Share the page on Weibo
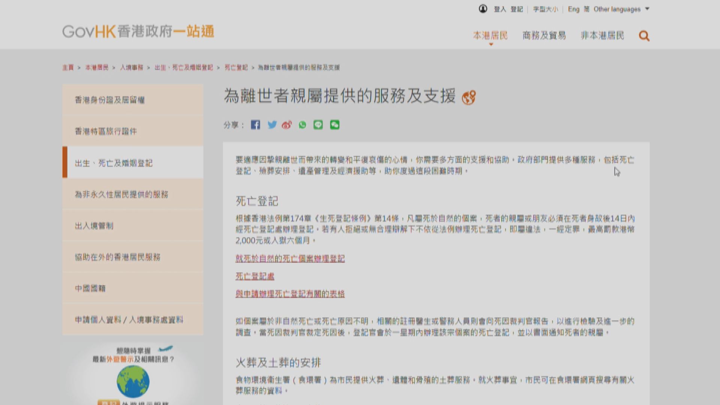Screen dimensions: 720x405 click(x=287, y=125)
